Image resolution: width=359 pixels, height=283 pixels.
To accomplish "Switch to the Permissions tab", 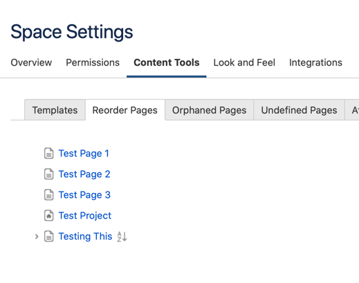I will point(93,62).
